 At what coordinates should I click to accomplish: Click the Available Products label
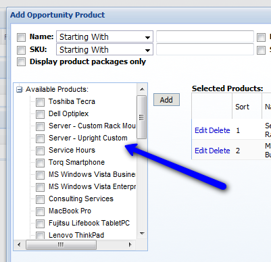[57, 90]
